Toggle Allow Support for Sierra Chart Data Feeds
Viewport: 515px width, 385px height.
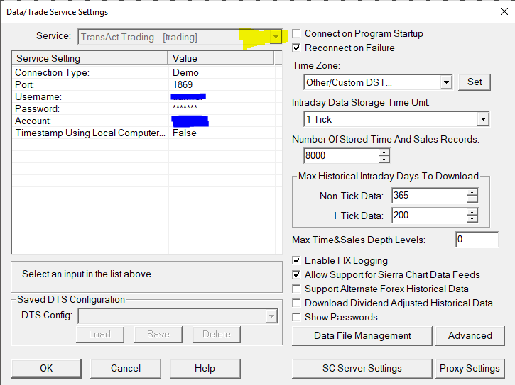click(296, 274)
